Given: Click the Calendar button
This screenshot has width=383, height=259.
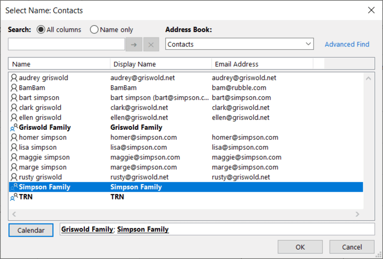Looking at the screenshot, I should pos(31,230).
